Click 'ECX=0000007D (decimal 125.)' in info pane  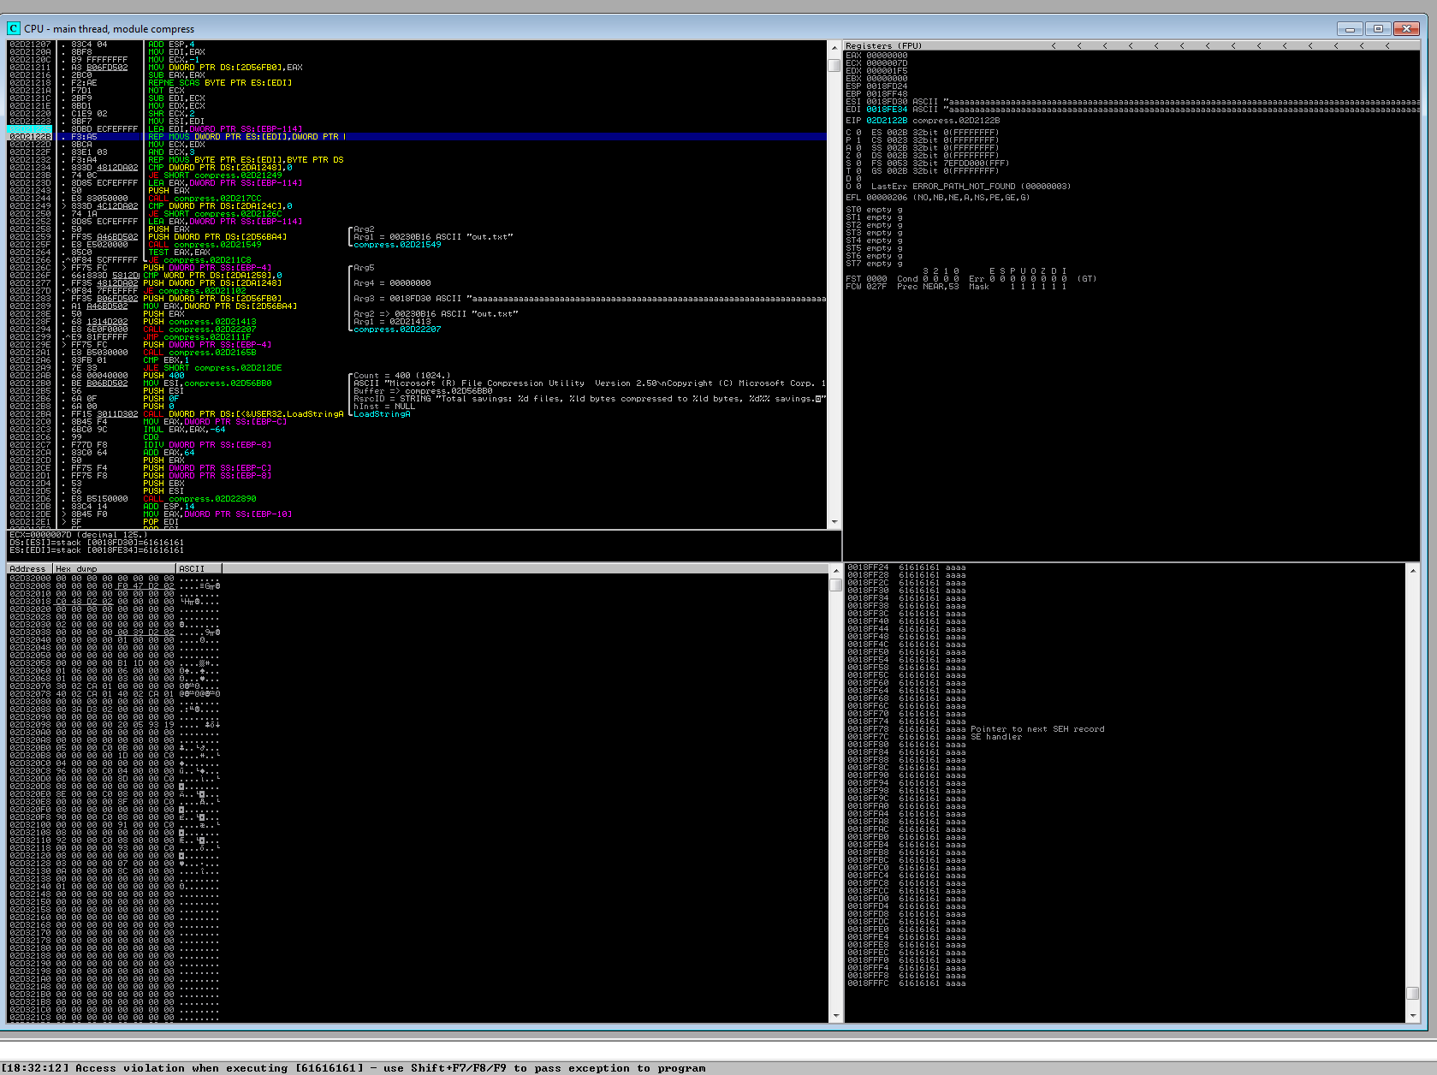(79, 534)
